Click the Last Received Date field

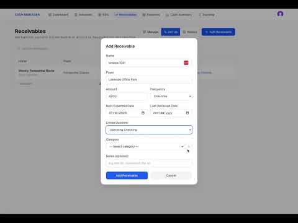171,113
